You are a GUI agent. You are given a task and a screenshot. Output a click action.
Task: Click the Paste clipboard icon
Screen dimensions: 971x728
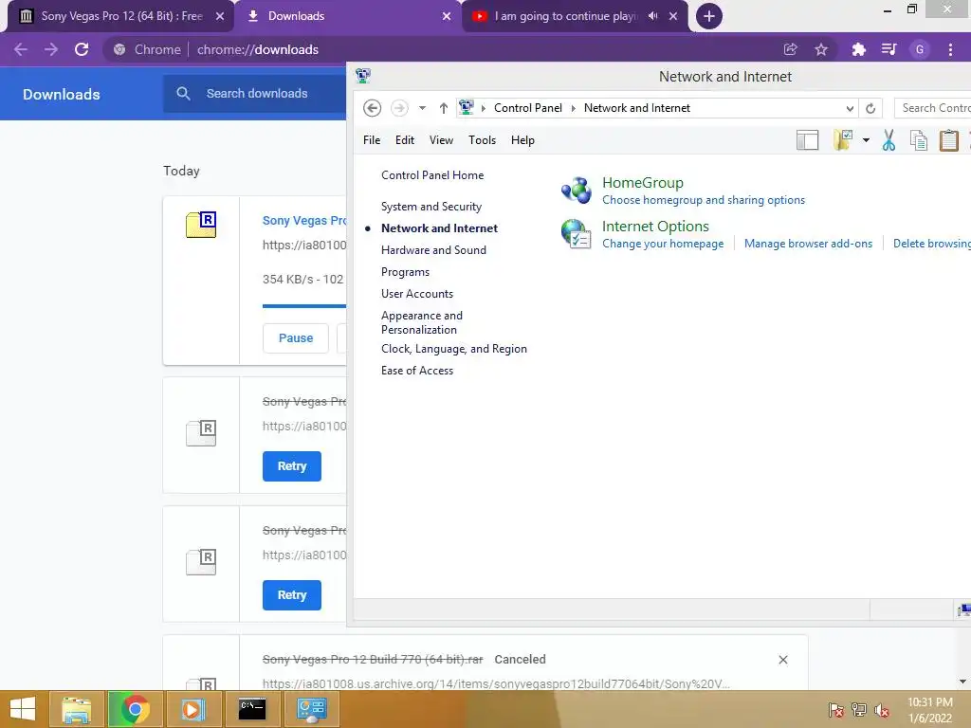click(x=948, y=140)
